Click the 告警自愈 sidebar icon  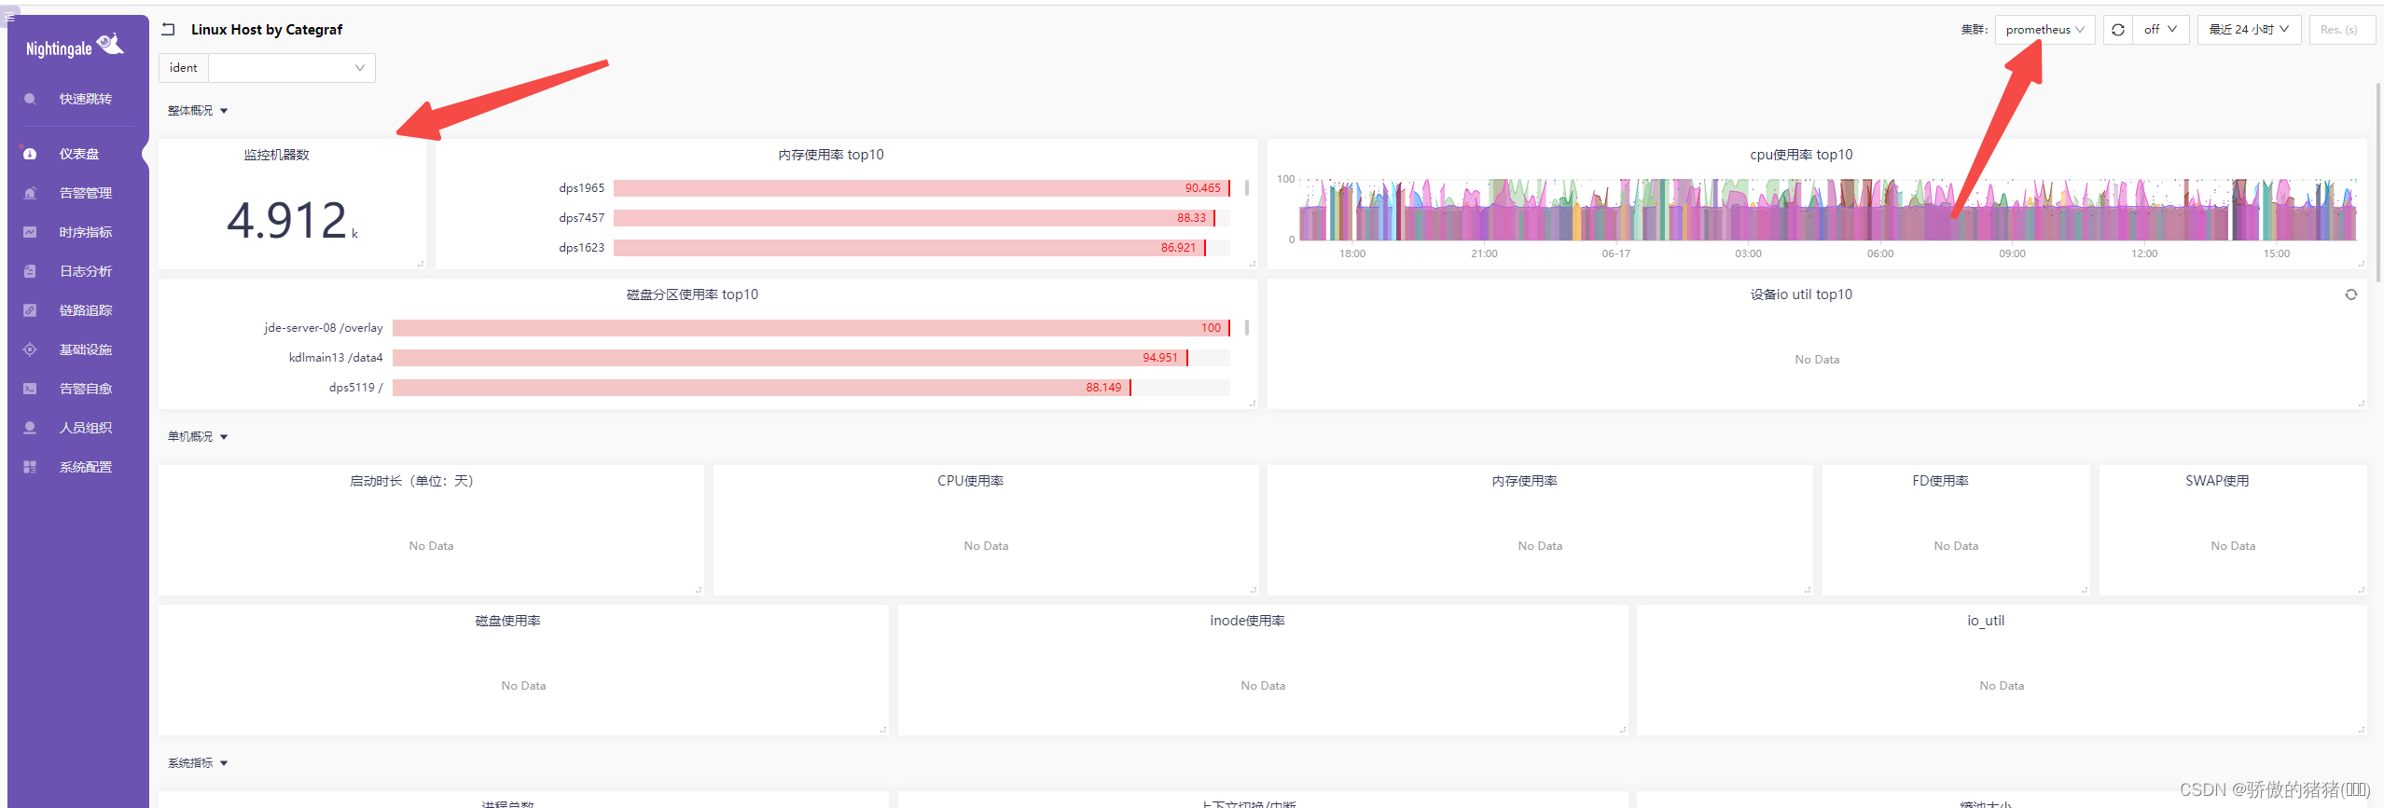click(x=30, y=389)
